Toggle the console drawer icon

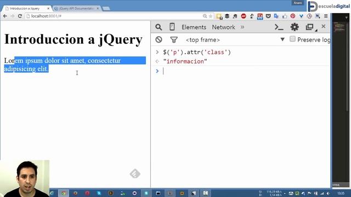279,27
